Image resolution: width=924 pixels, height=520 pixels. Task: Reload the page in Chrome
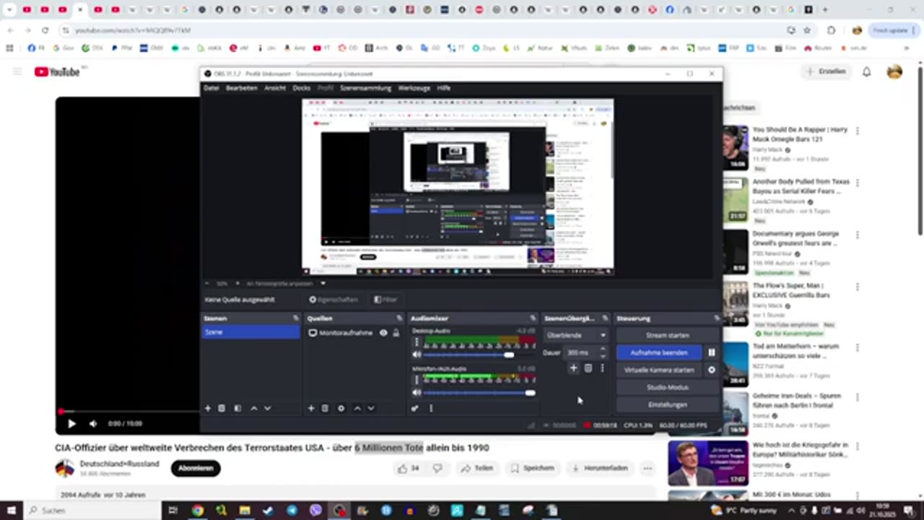[45, 30]
